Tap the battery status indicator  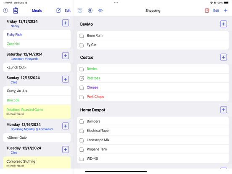226,3
